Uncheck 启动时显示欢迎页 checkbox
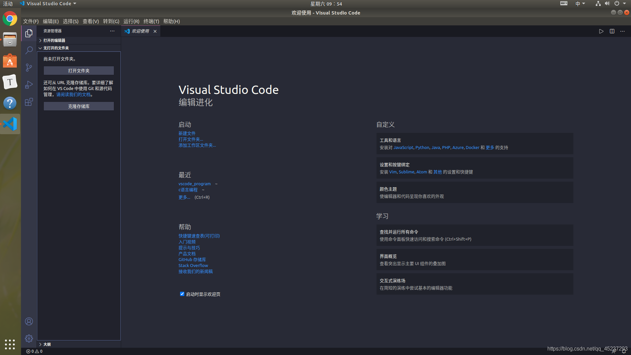The image size is (631, 355). (182, 294)
